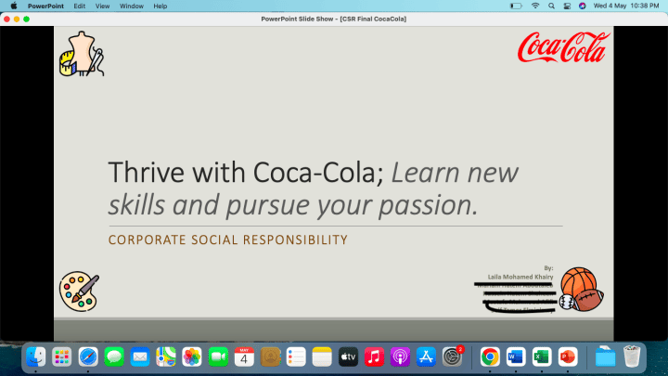Image resolution: width=668 pixels, height=376 pixels.
Task: Open the Trash in the dock
Action: coord(632,356)
